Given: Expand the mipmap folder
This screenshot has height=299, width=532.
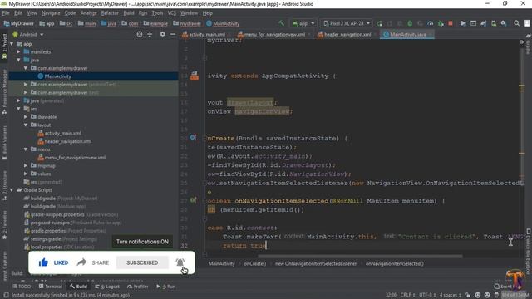Looking at the screenshot, I should tap(26, 166).
